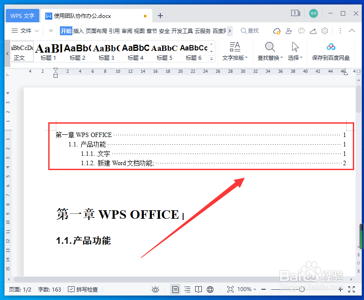Open the WPS 文字 home tab
Viewport: 364px width, 300px height.
click(22, 16)
